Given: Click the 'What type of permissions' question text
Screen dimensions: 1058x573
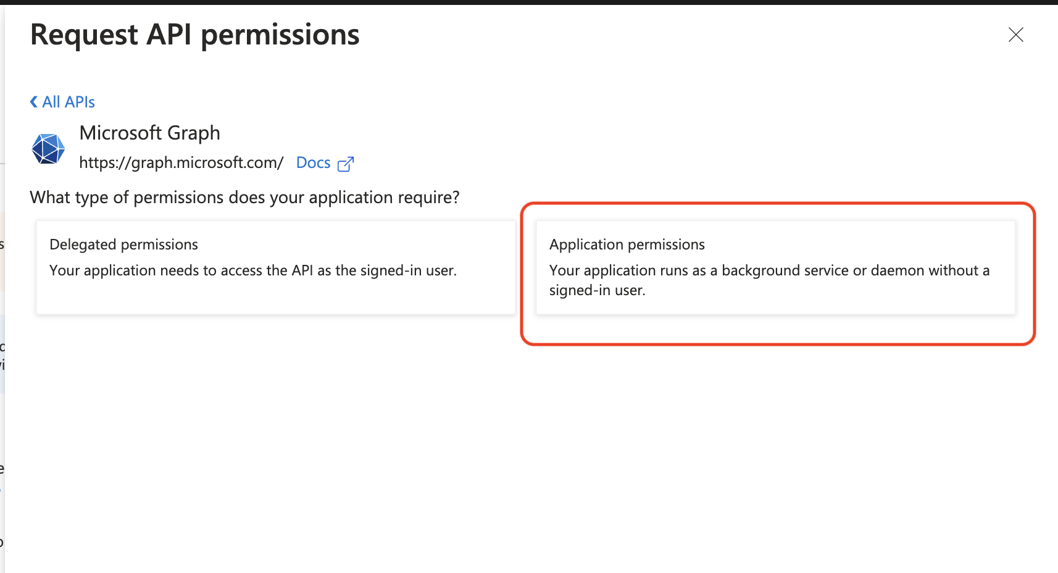Looking at the screenshot, I should (x=245, y=198).
